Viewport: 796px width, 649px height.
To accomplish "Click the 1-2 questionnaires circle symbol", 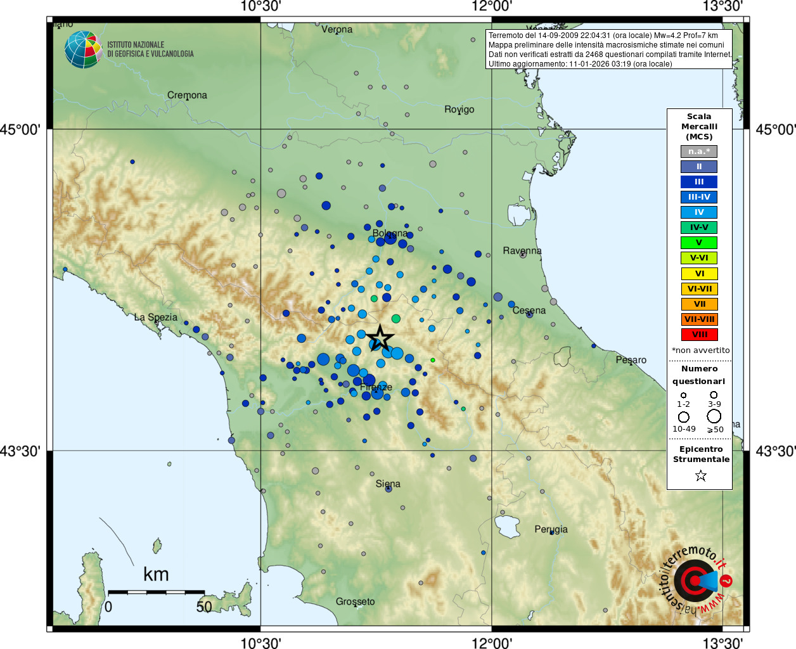I will point(683,395).
